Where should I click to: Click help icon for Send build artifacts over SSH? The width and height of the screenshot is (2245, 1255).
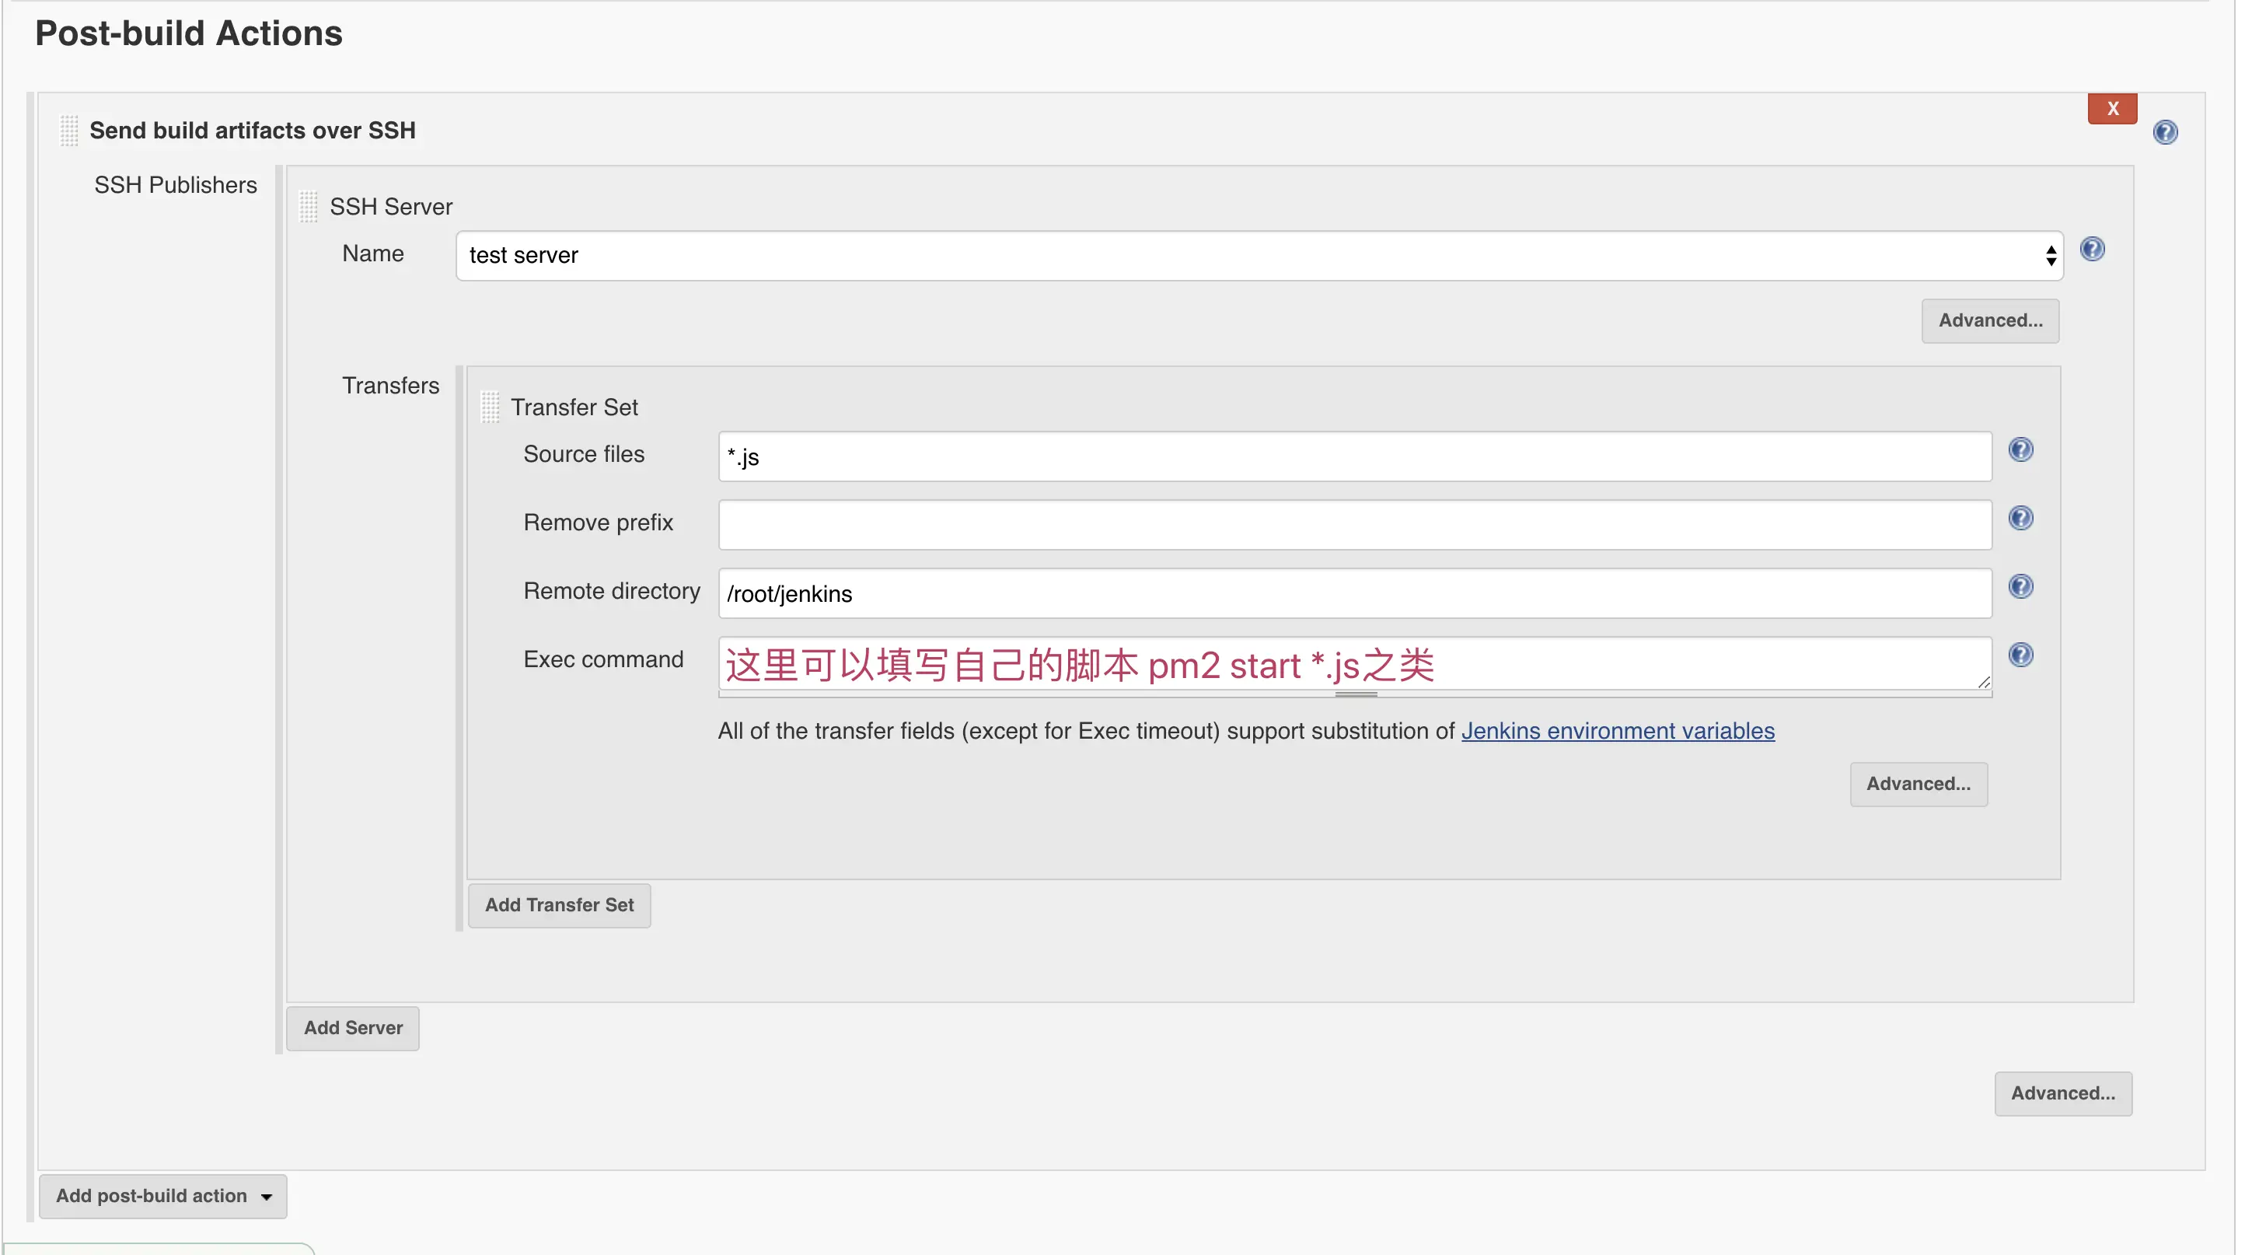pos(2165,131)
